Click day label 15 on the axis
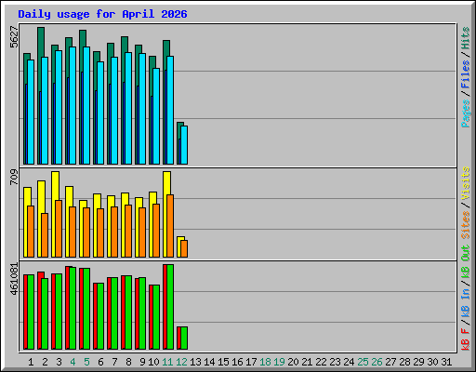Viewport: 476px width, 372px height. tap(223, 362)
